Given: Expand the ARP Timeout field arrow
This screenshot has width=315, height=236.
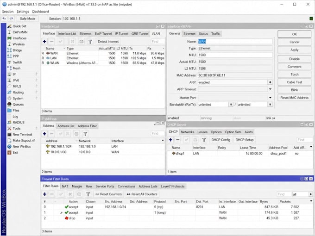Looking at the screenshot, I should click(270, 89).
